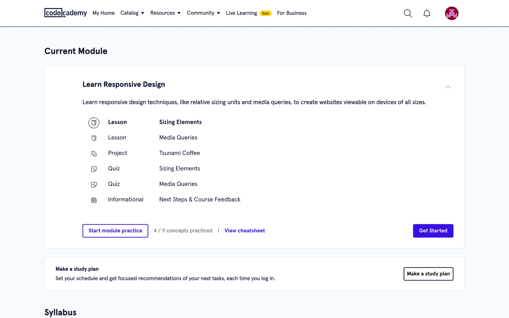
Task: Go to My Home
Action: 103,13
